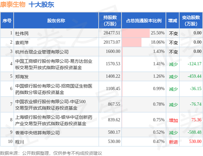Click the red 增加 status label
Image resolution: width=203 pixels, height=156 pixels.
pyautogui.click(x=174, y=120)
